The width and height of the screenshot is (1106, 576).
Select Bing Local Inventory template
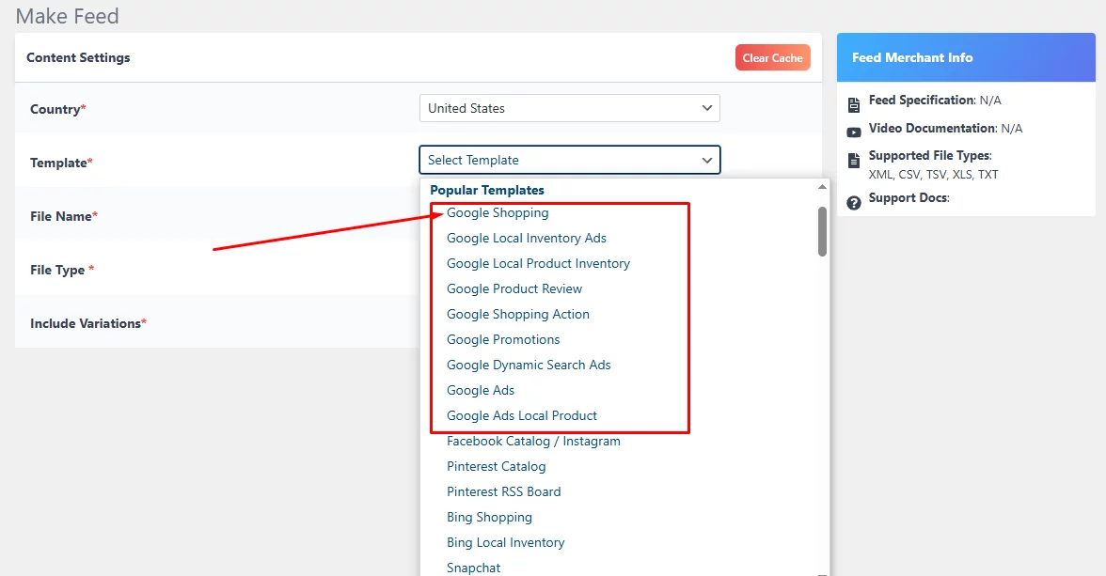[x=505, y=543]
